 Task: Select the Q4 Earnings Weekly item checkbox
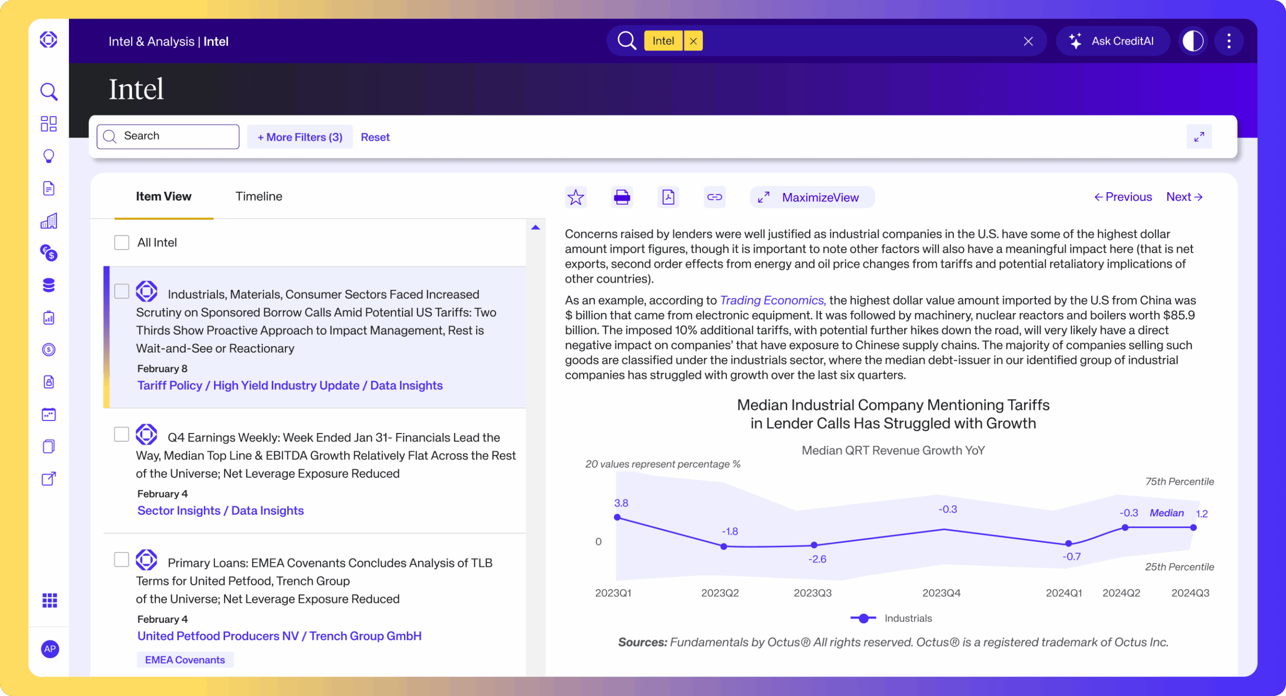click(x=121, y=435)
